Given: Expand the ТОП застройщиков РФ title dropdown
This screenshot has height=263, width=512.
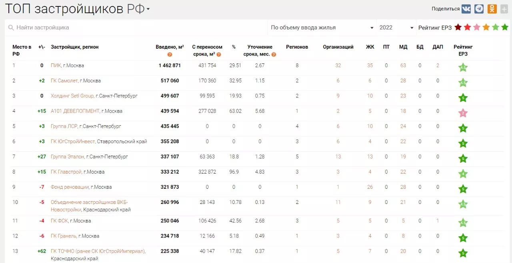Looking at the screenshot, I should [x=148, y=9].
